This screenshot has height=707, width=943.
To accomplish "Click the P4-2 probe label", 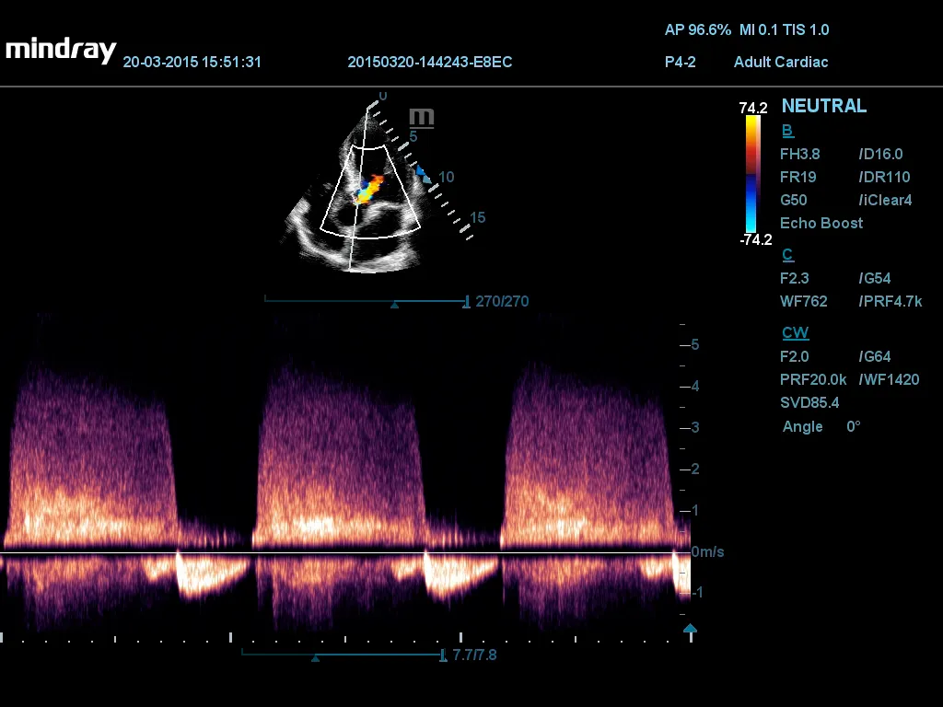I will click(680, 62).
